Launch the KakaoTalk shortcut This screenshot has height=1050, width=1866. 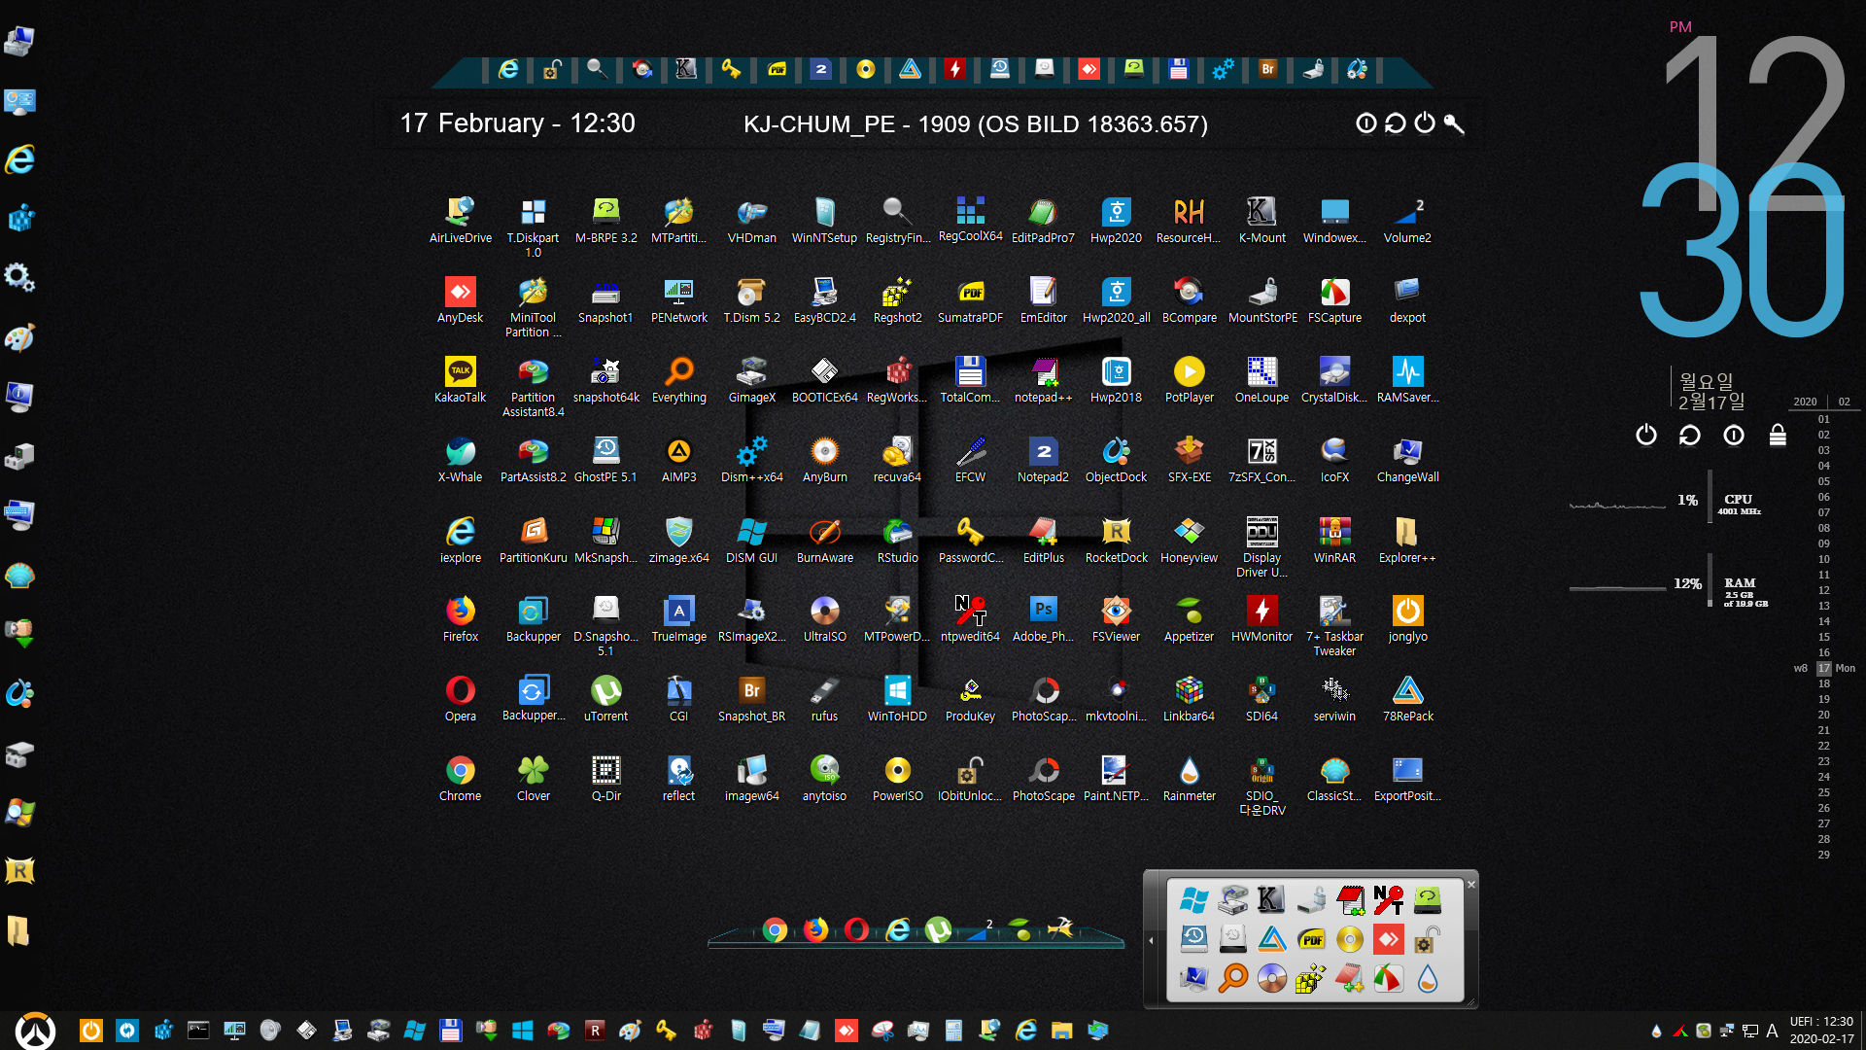460,379
